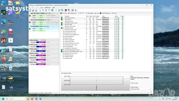Click the globe toolbar icon
179x101 pixels.
tap(52, 10)
